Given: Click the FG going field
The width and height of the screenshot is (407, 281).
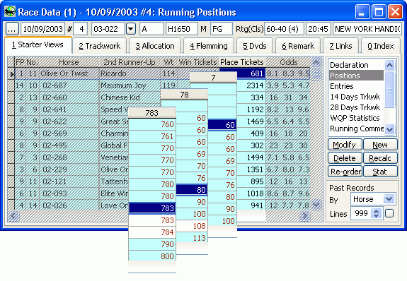Looking at the screenshot, I should click(221, 29).
